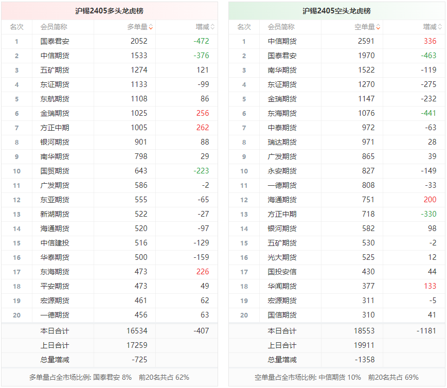Select 中信期货 in the long ranking
This screenshot has width=447, height=388.
(x=55, y=56)
